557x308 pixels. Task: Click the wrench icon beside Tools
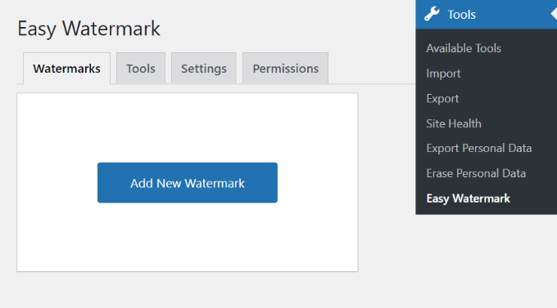pyautogui.click(x=432, y=14)
